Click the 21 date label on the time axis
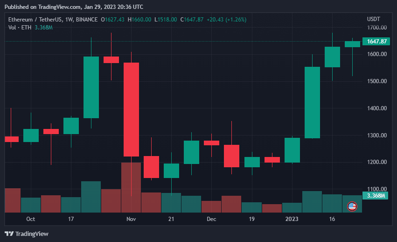Screen dimensions: 397x242 pos(171,219)
